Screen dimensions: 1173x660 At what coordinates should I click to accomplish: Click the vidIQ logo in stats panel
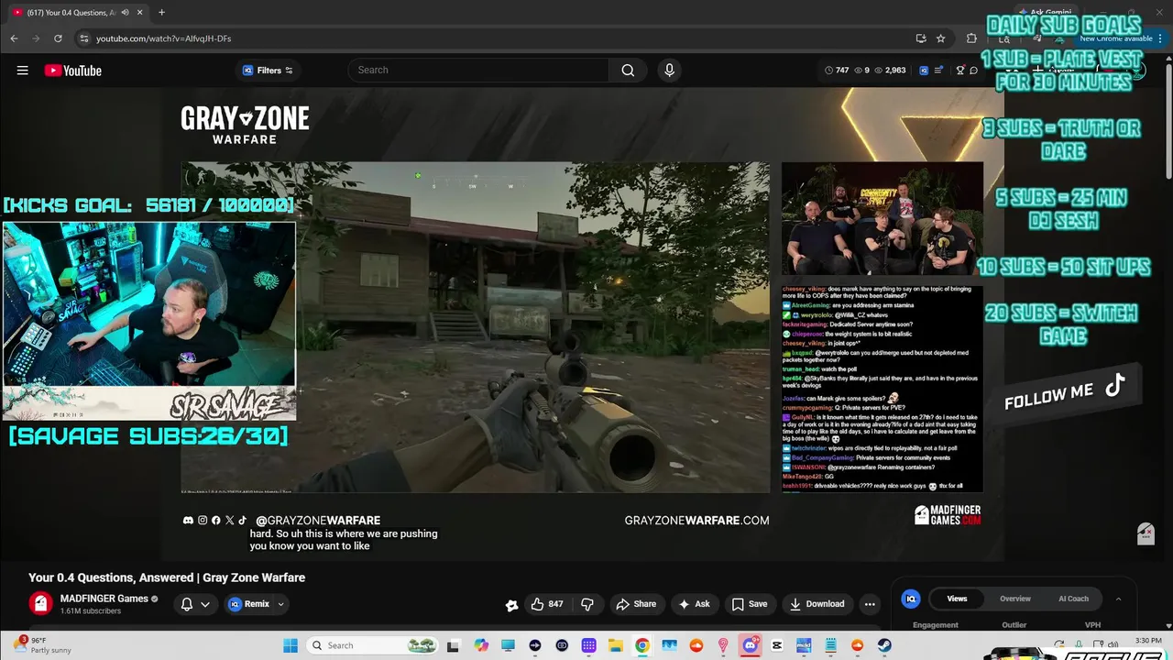[911, 599]
